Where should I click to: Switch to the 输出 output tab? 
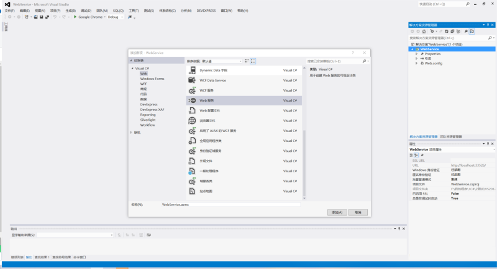(x=29, y=257)
